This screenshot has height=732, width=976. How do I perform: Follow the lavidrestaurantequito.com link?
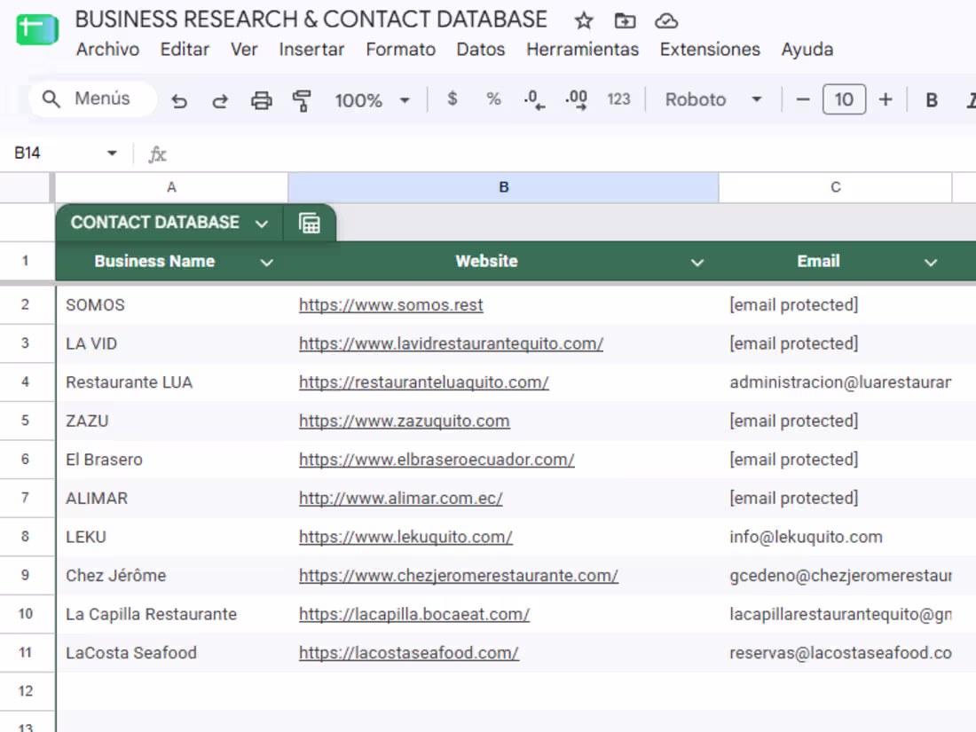(451, 343)
